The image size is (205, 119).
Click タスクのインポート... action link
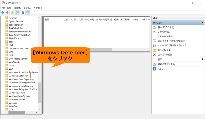tap(166, 36)
